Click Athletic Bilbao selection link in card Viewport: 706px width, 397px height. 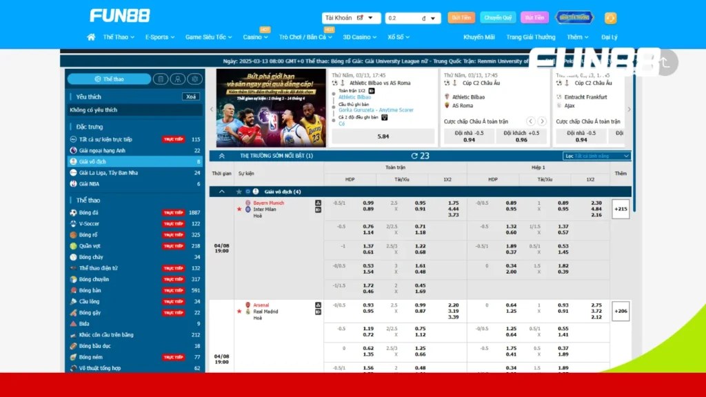click(355, 97)
